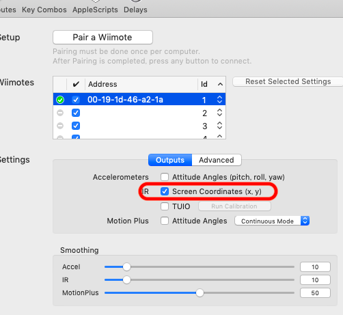Click the grey disconnected icon for Wiimote 3

60,126
